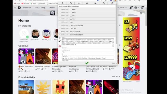
Task: Open BIG MOM SINON ASTA AOKIJI game title
Action: click(94, 68)
